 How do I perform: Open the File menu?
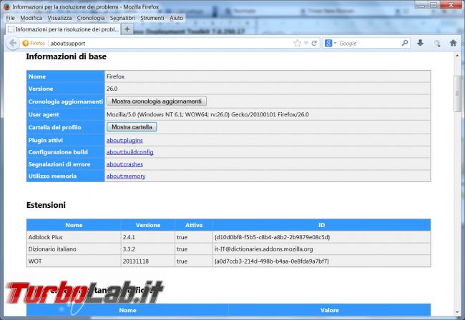point(11,18)
